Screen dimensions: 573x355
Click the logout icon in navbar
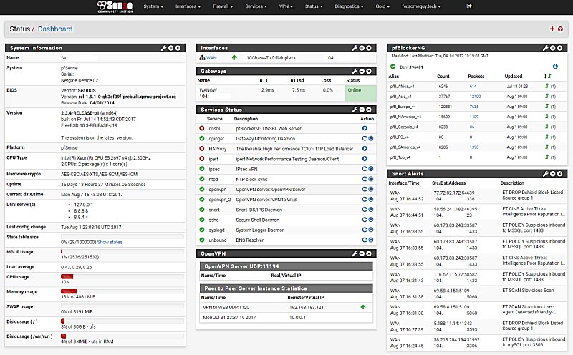pyautogui.click(x=470, y=6)
